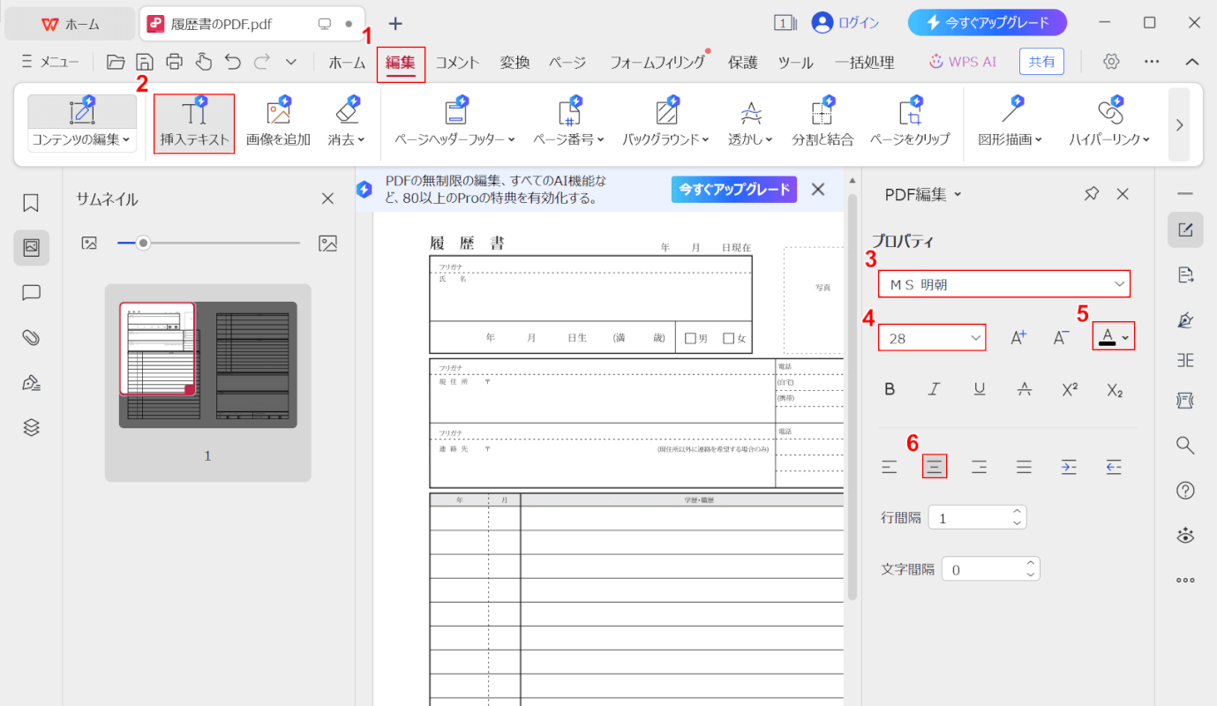Open the 変換 ribbon tab
The image size is (1217, 706).
click(515, 63)
